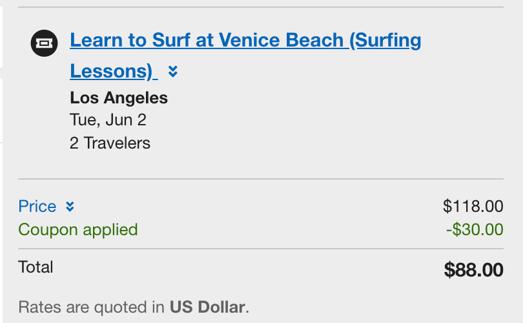
Task: Click the ticket activity icon
Action: tap(44, 43)
